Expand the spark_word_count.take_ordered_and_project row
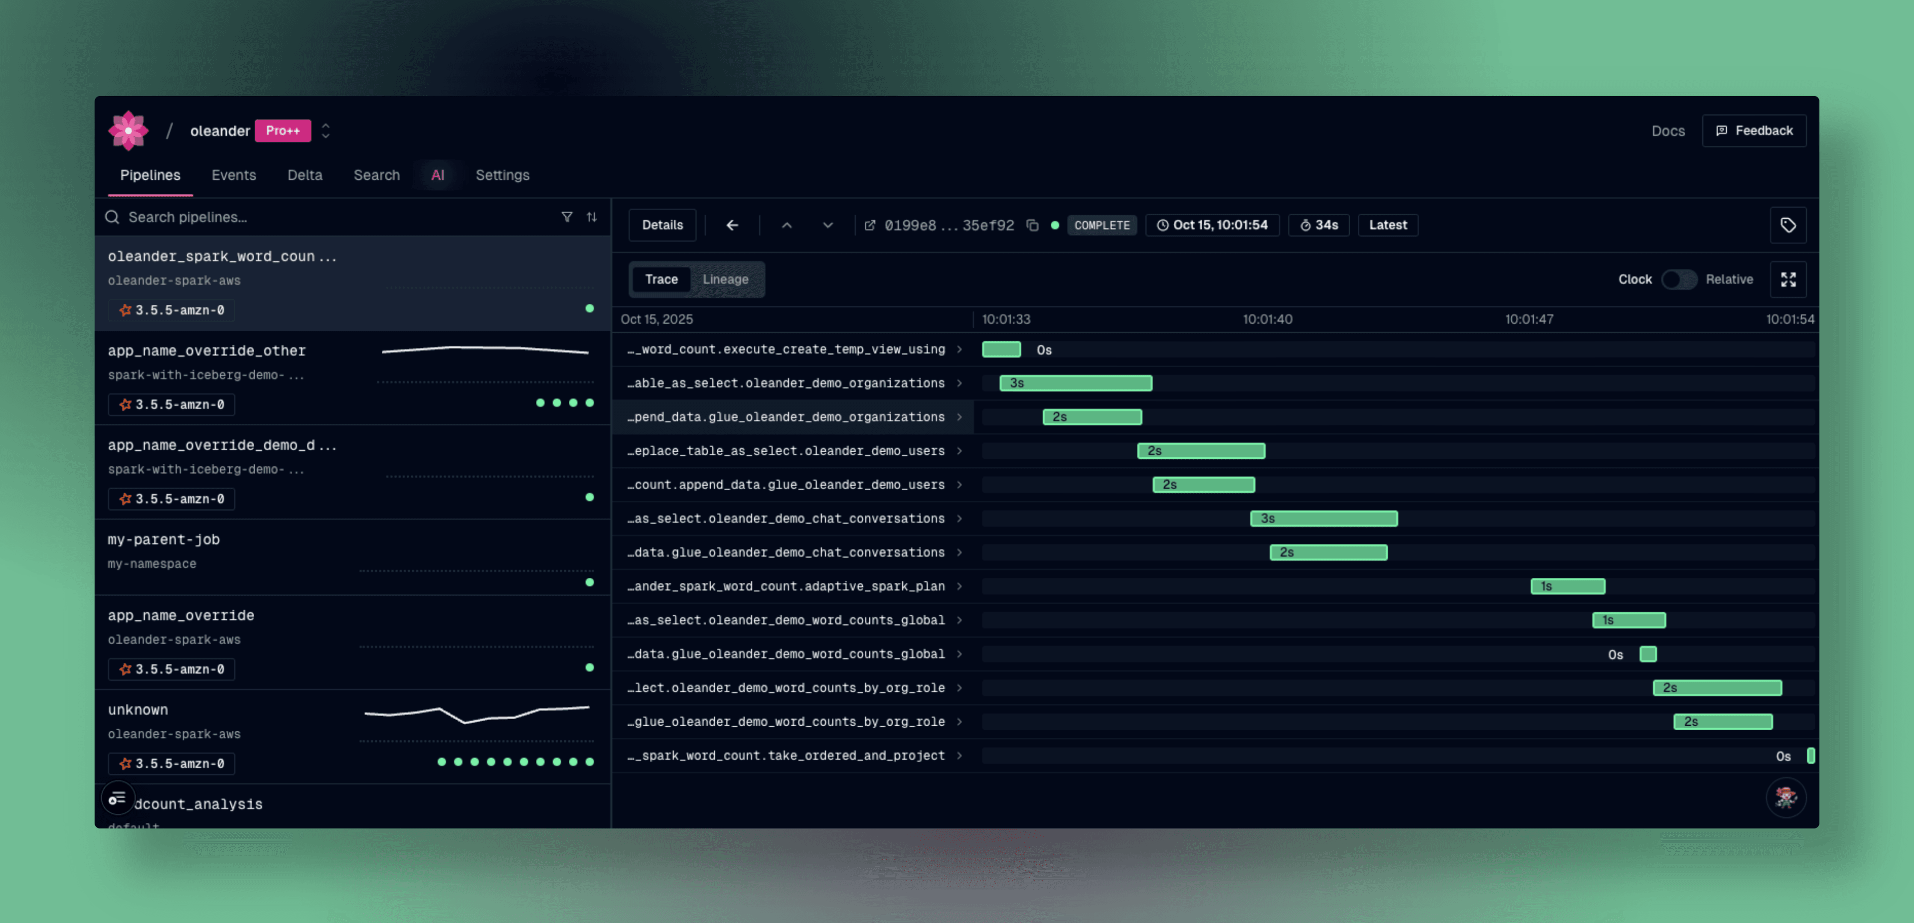 [x=960, y=755]
